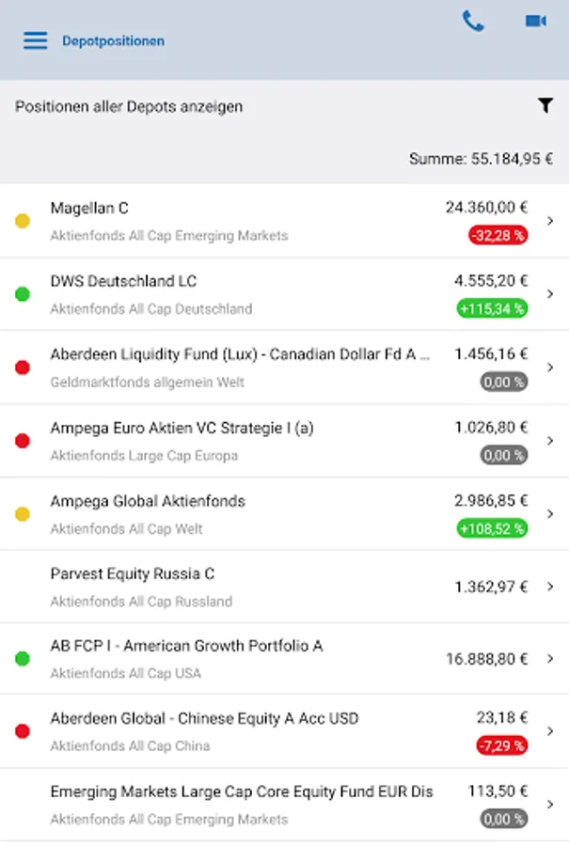Screen dimensions: 569x846
Task: Expand Aberdeen Global Chinese Equity chevron
Action: pyautogui.click(x=550, y=731)
